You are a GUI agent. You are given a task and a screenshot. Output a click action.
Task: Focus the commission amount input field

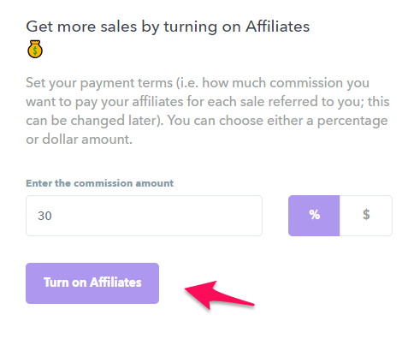[x=144, y=216]
